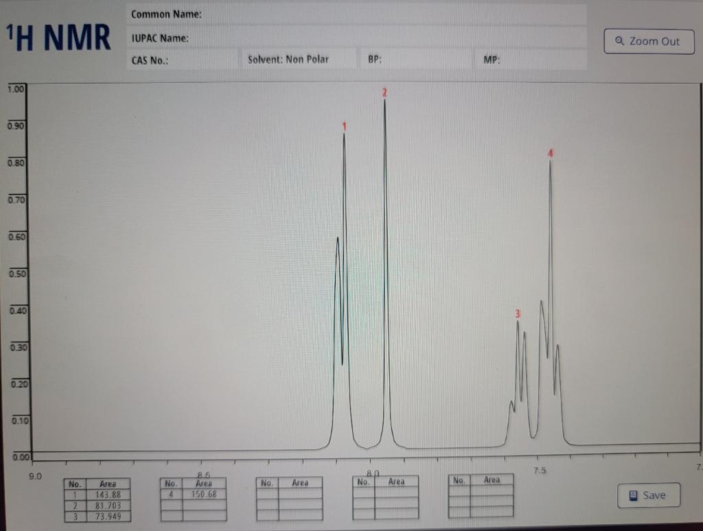Select the red peak marker labeled 4
Image resolution: width=703 pixels, height=531 pixels.
549,154
